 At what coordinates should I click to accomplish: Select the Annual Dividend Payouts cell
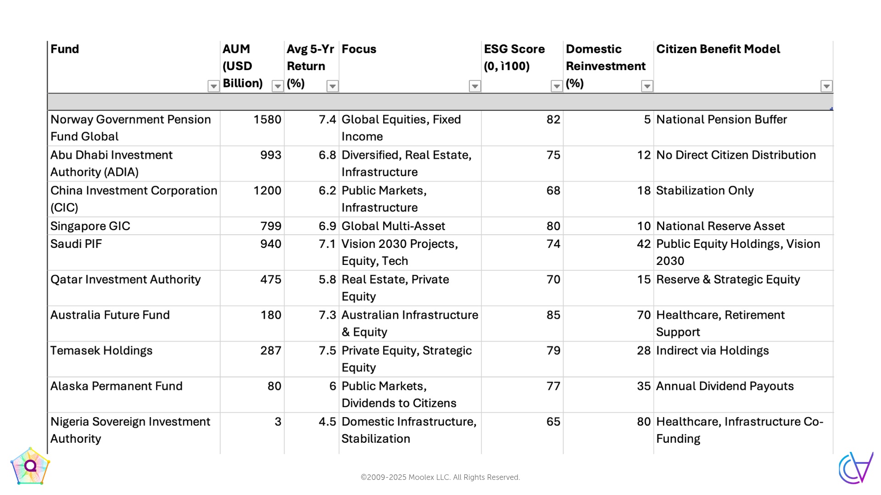(725, 386)
